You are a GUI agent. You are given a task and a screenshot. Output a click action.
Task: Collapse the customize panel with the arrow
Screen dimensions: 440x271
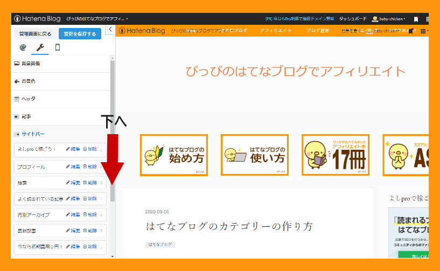(x=110, y=29)
